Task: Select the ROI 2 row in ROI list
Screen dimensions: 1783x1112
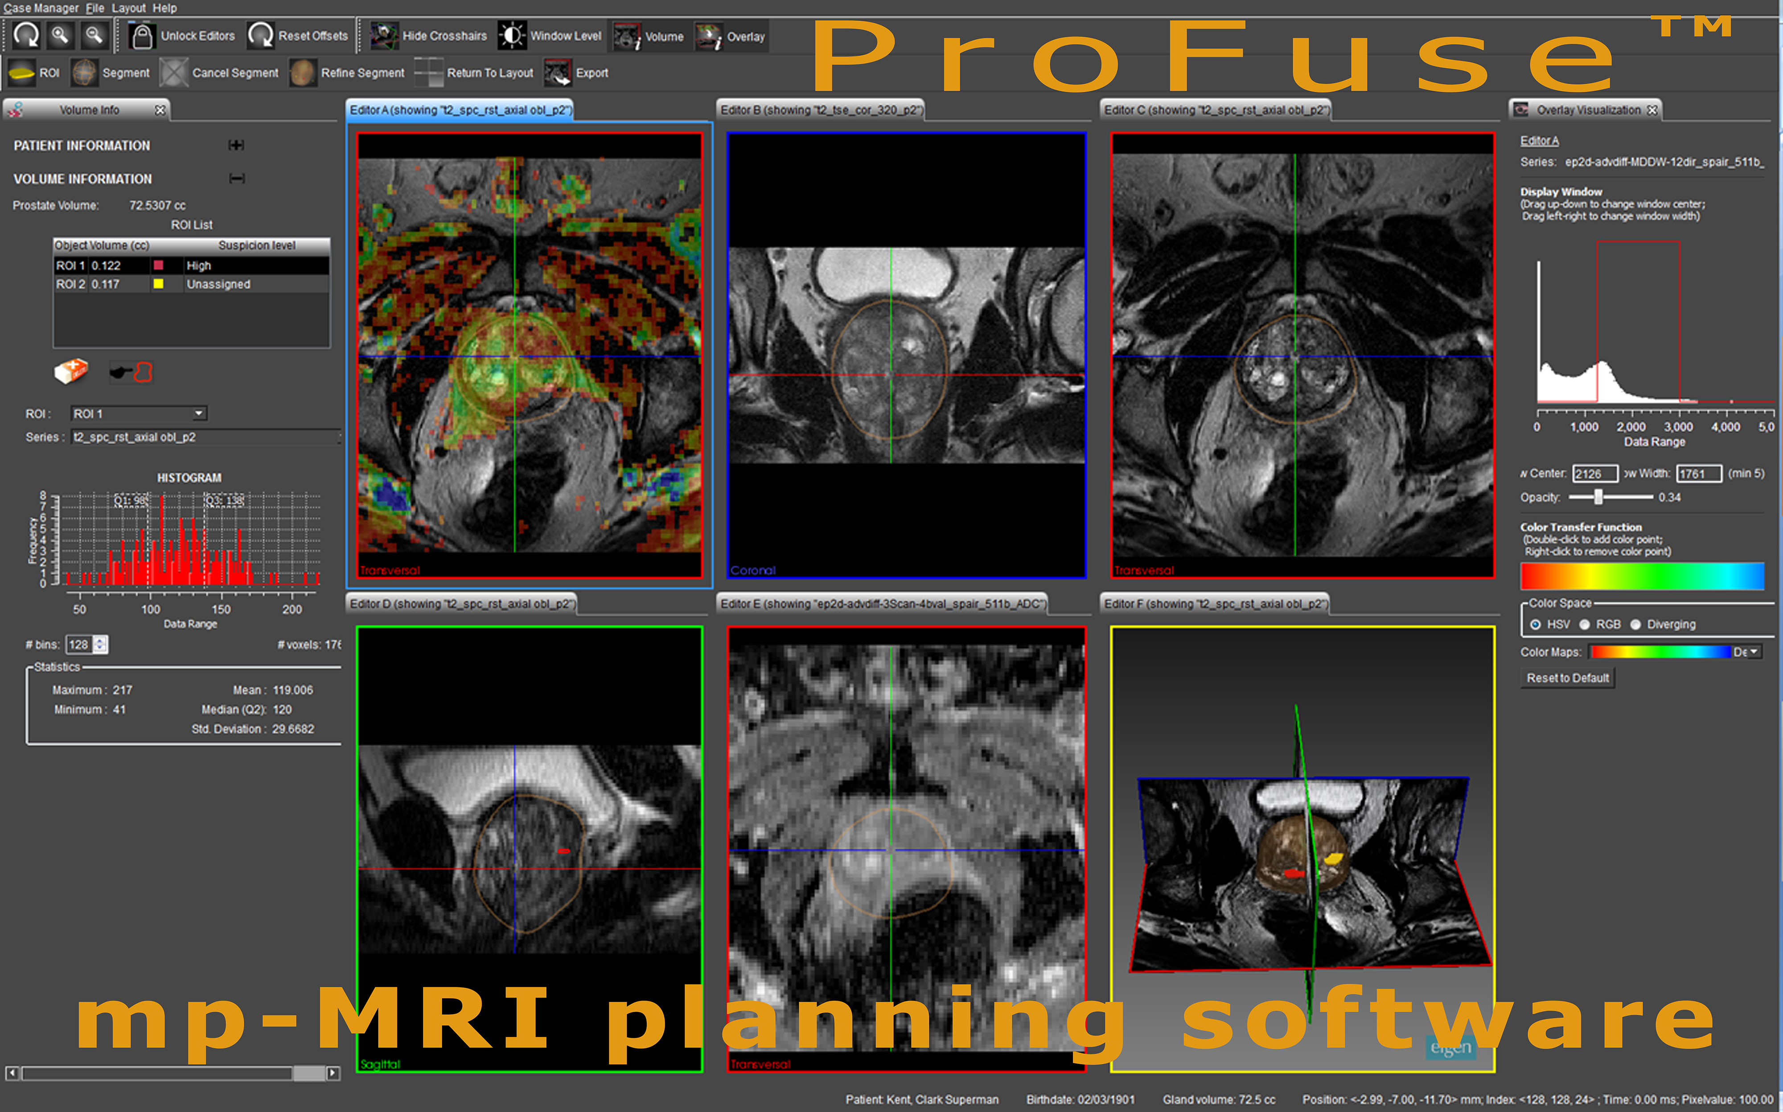Action: (191, 284)
